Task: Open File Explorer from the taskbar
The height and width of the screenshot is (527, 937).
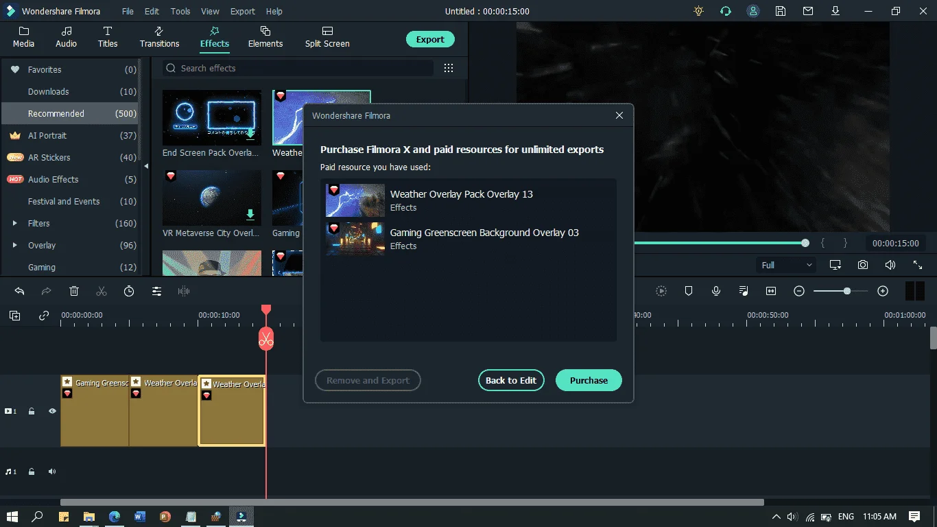Action: [89, 516]
